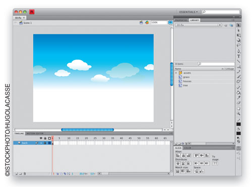252x187 pixels.
Task: Select the Selection (arrow) tool
Action: [x=238, y=25]
